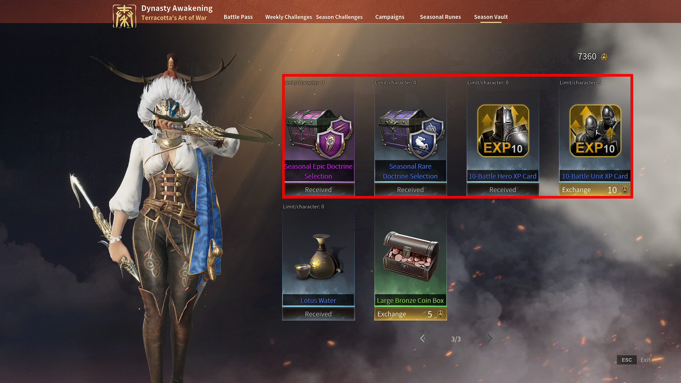Go to the previous vault page arrow
The height and width of the screenshot is (383, 681).
(x=422, y=338)
